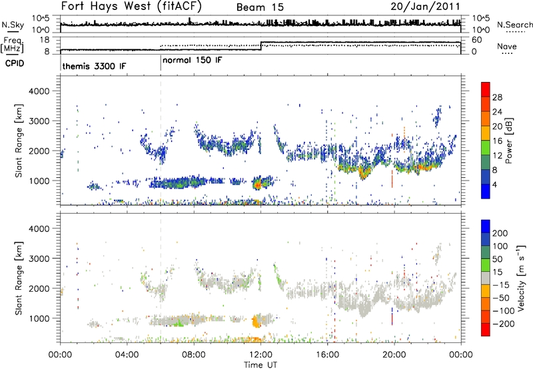Click the "CPID" row label
Screen dimensions: 533x369
[x=14, y=63]
